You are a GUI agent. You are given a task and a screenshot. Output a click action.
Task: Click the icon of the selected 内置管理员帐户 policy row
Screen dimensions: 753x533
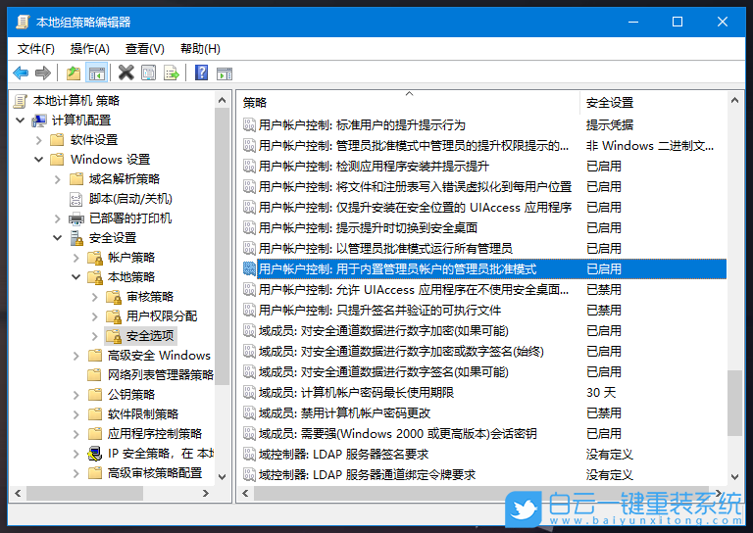[x=249, y=269]
